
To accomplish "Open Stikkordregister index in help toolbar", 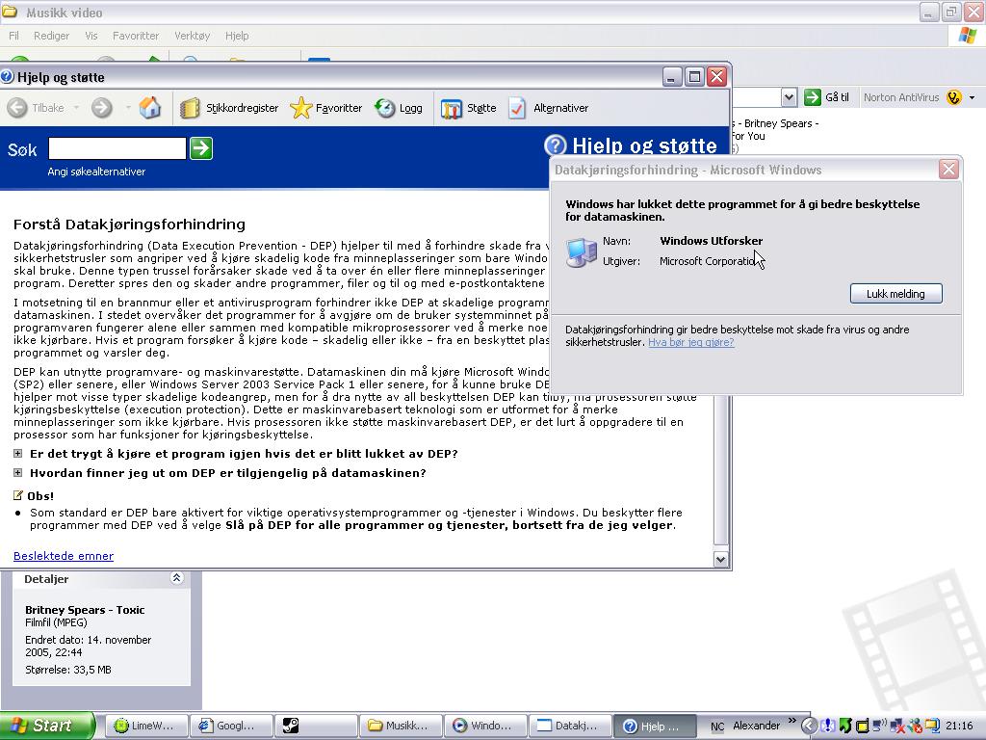I will [x=229, y=108].
